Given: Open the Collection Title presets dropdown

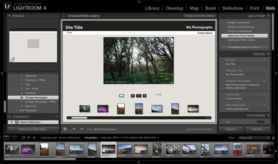Looking at the screenshot, I should (x=264, y=70).
